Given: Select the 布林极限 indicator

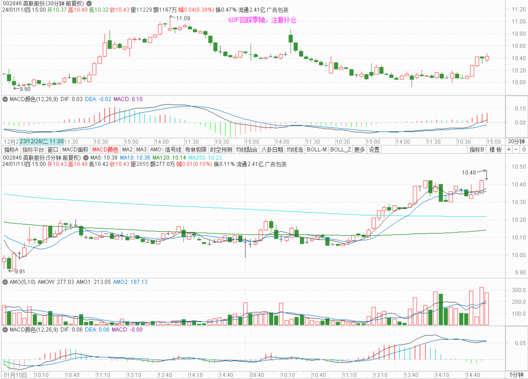Looking at the screenshot, I should click(196, 149).
